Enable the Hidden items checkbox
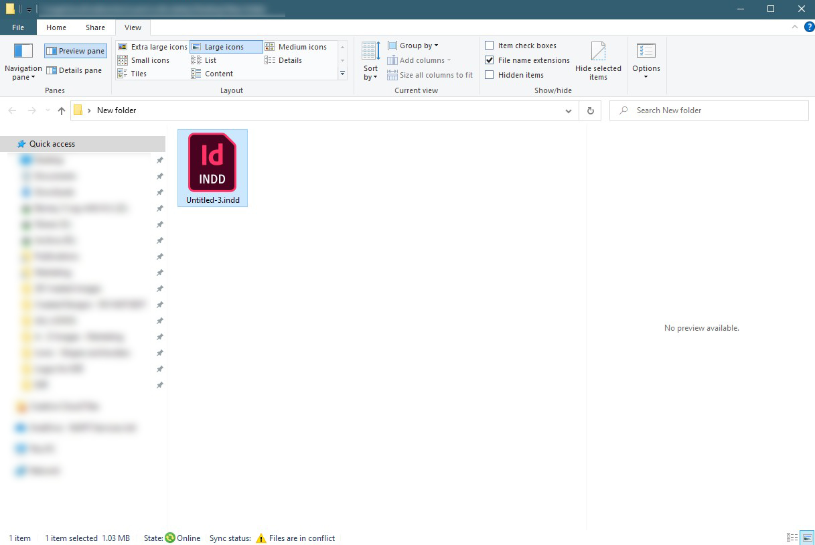815x545 pixels. (490, 74)
